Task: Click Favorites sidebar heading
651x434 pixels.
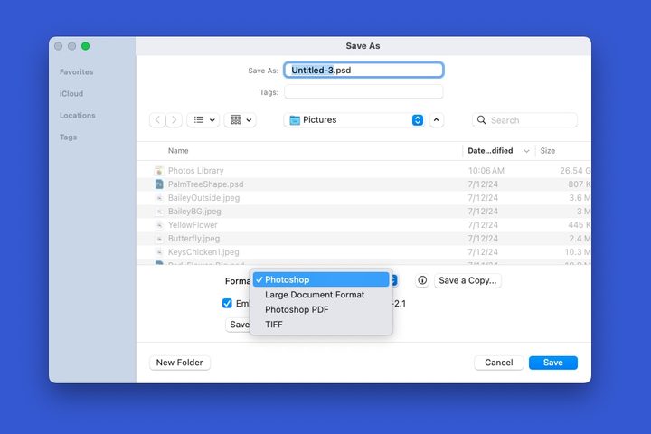Action: (x=76, y=71)
